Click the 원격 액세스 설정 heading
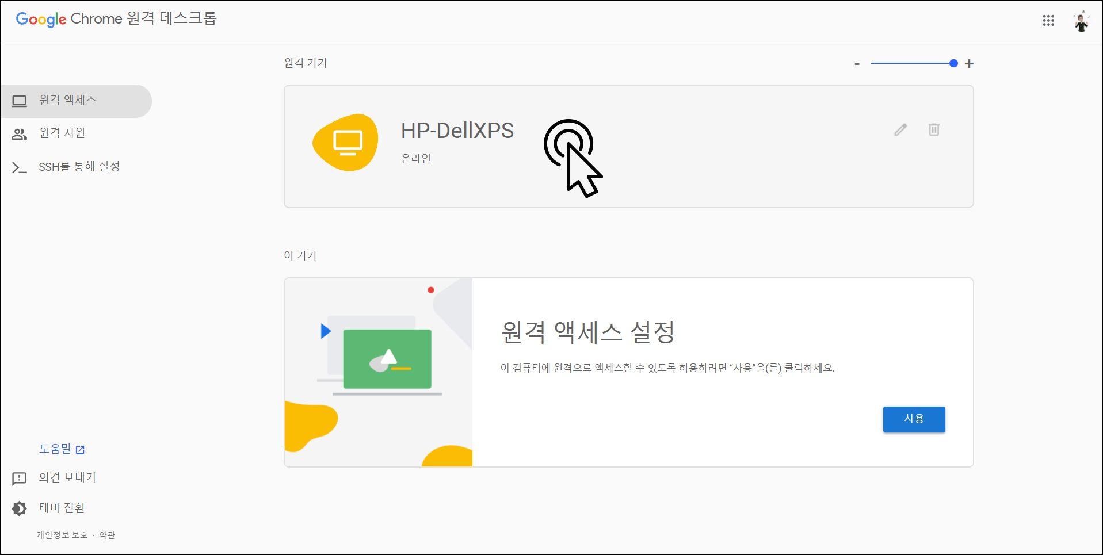The image size is (1103, 555). click(588, 332)
